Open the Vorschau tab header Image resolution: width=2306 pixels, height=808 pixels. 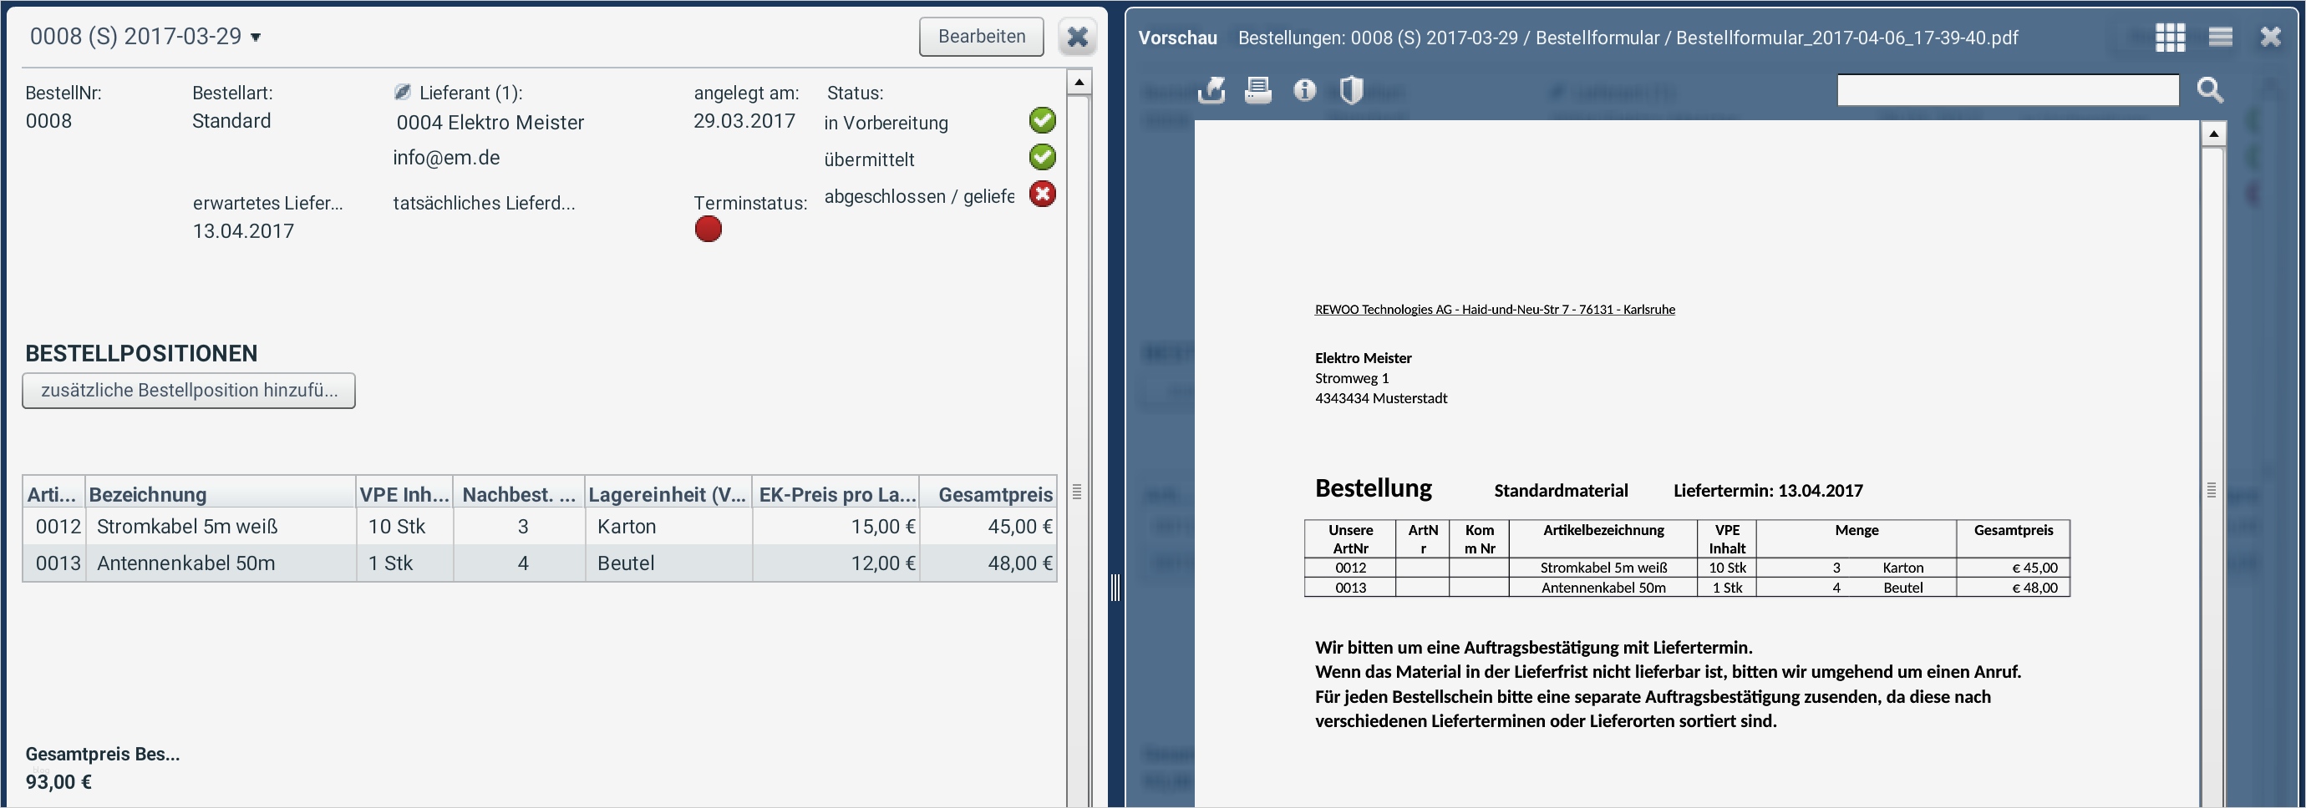pos(1177,37)
